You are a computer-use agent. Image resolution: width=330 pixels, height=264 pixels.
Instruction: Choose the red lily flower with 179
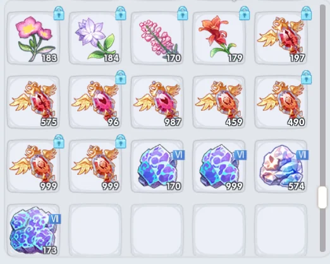pyautogui.click(x=219, y=38)
